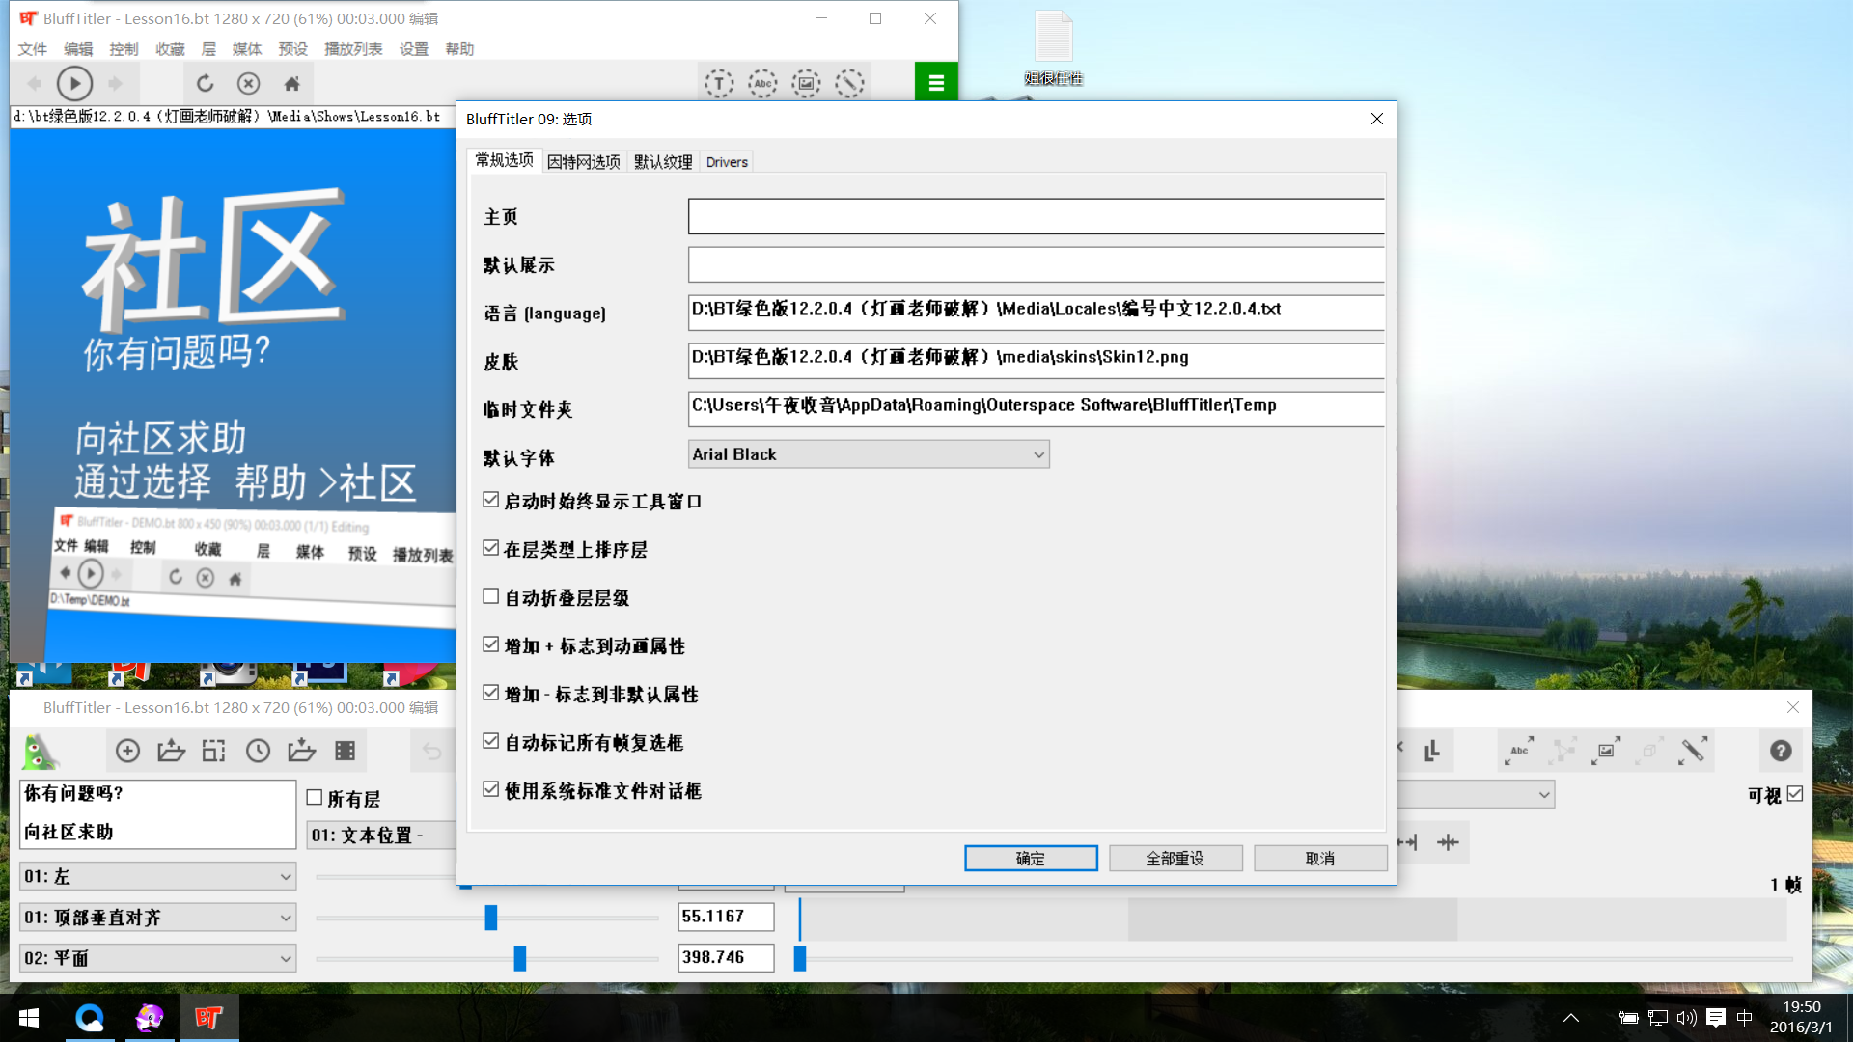Open the 02: 平面 dropdown
This screenshot has width=1853, height=1042.
158,958
